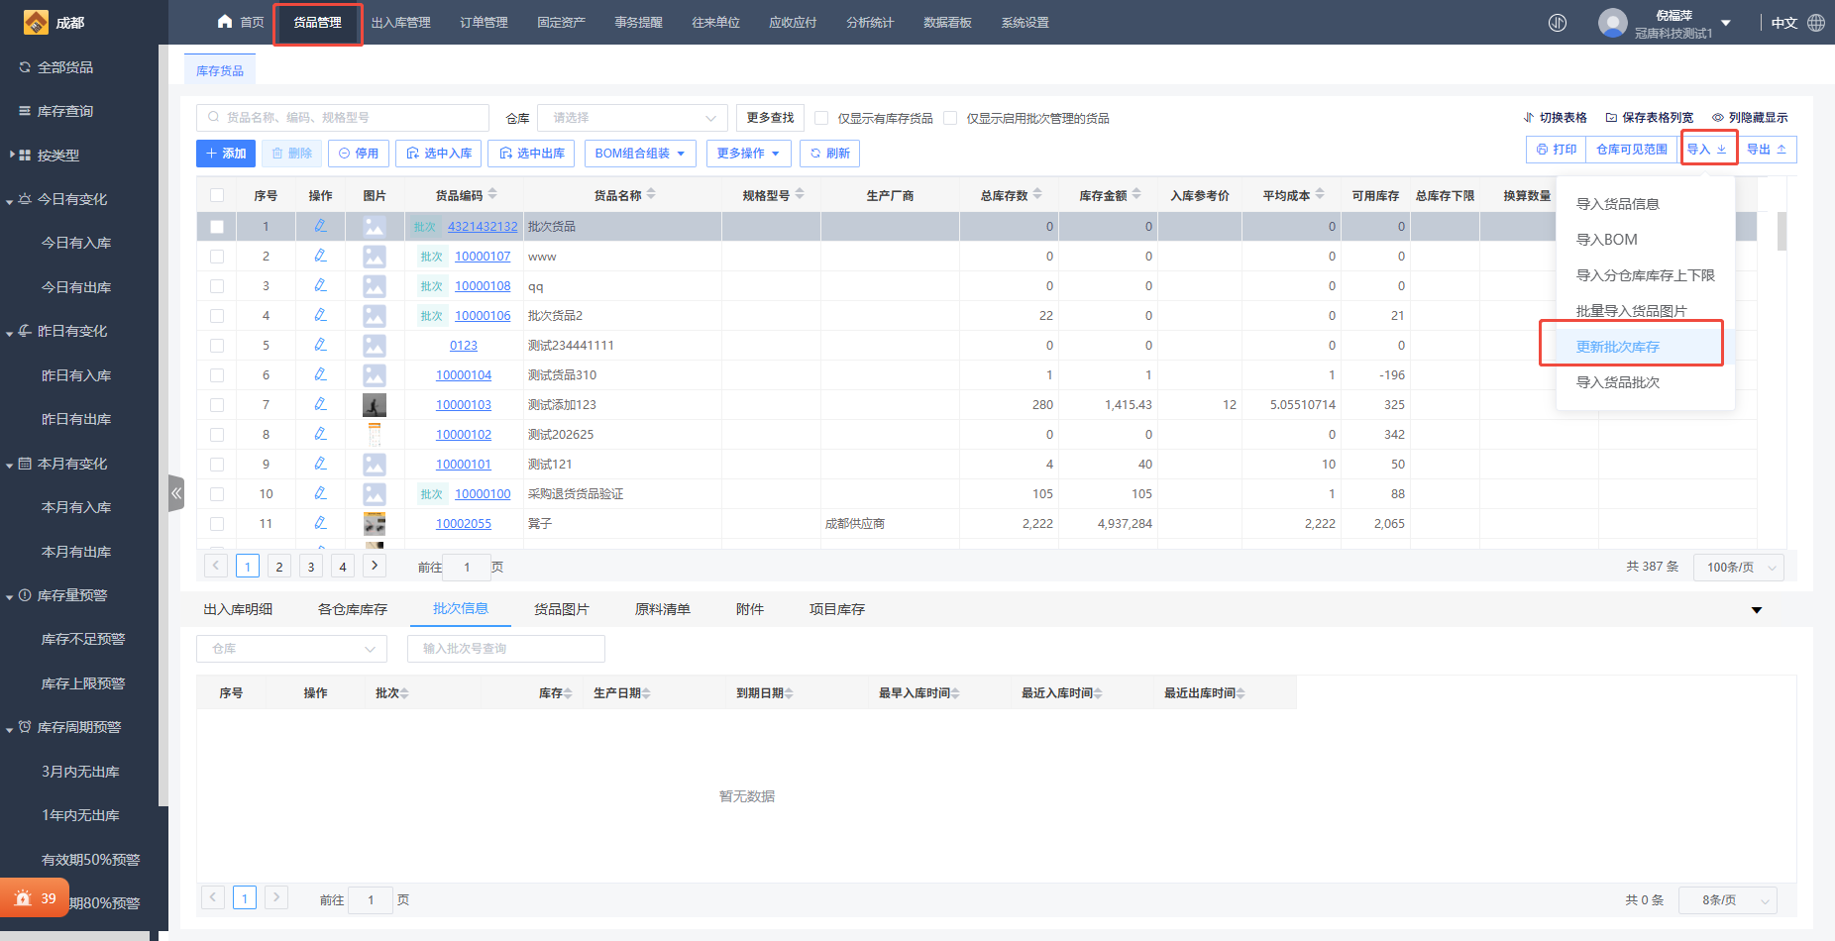Click the language globe icon
Viewport: 1835px width, 941px height.
coord(1816,23)
